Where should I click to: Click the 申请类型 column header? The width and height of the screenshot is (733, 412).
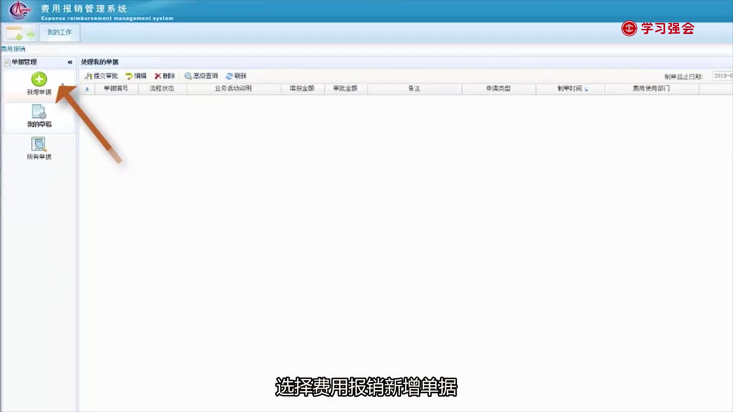pos(498,89)
